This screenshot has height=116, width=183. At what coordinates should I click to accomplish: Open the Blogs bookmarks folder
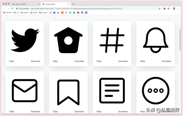[34, 12]
